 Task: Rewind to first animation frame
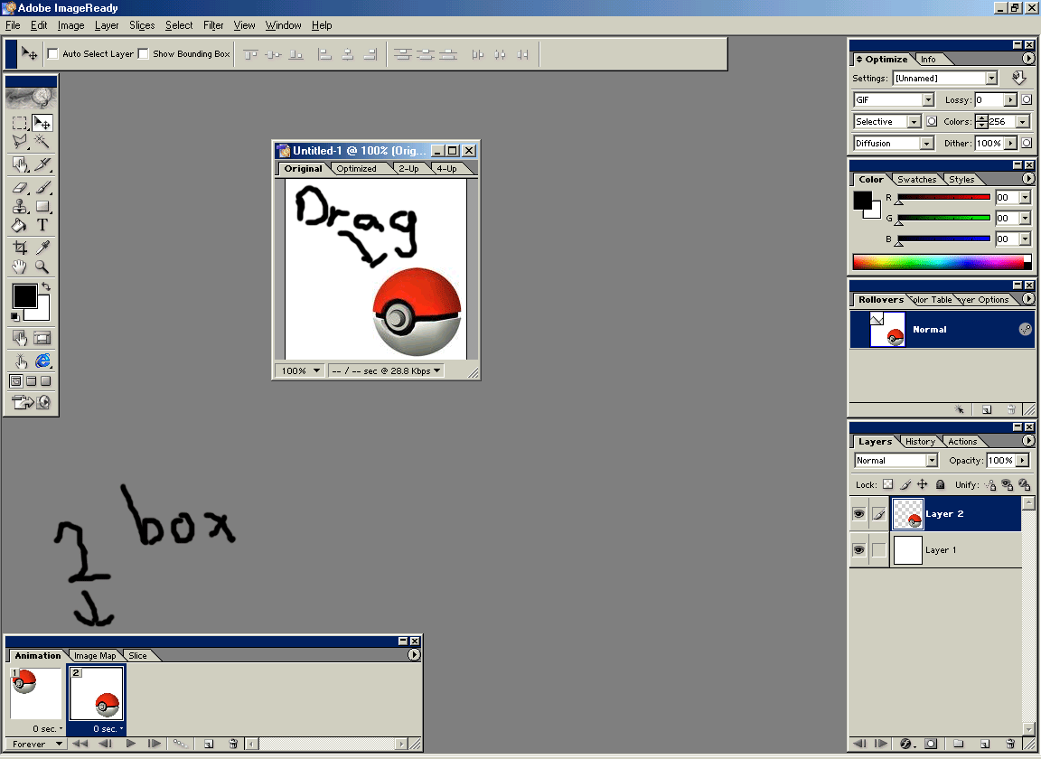point(80,744)
